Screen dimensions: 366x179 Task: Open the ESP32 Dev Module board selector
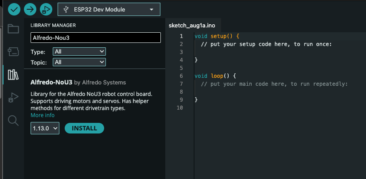click(x=109, y=9)
